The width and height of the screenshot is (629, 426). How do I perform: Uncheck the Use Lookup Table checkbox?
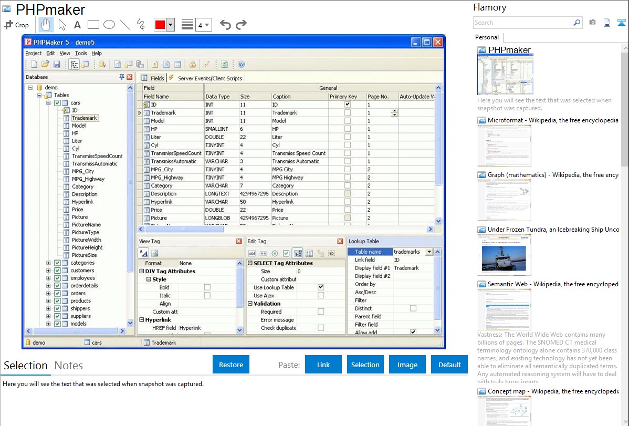click(x=321, y=287)
